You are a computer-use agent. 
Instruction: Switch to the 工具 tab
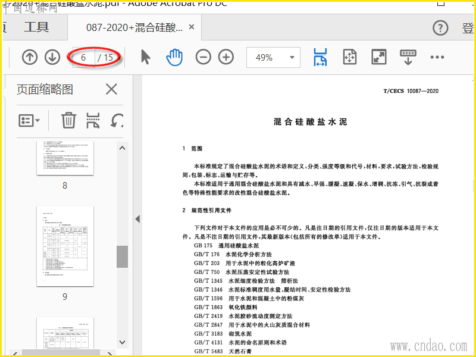36,27
